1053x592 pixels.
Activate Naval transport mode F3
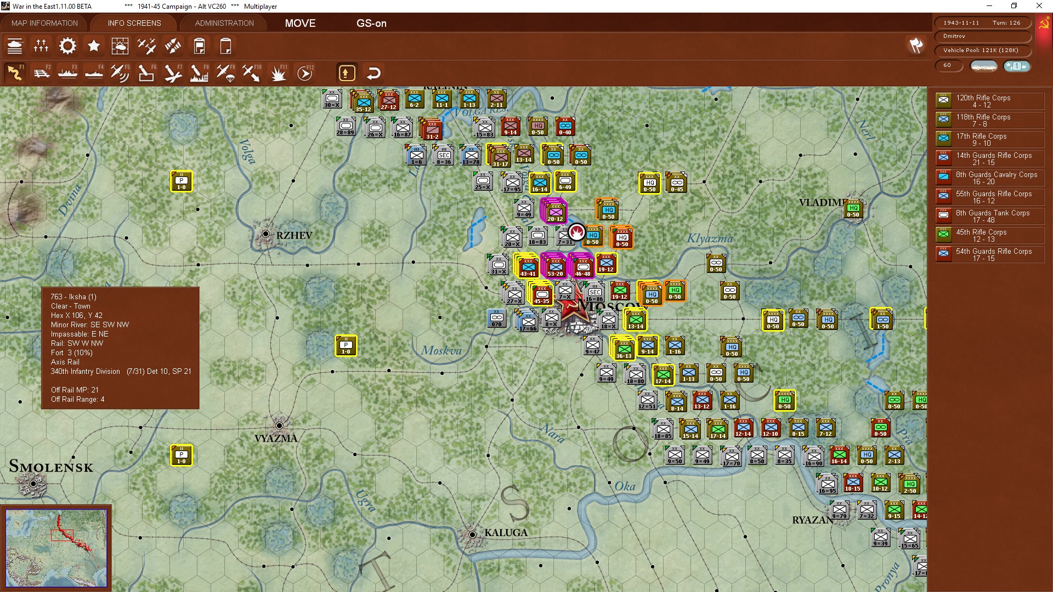point(67,73)
